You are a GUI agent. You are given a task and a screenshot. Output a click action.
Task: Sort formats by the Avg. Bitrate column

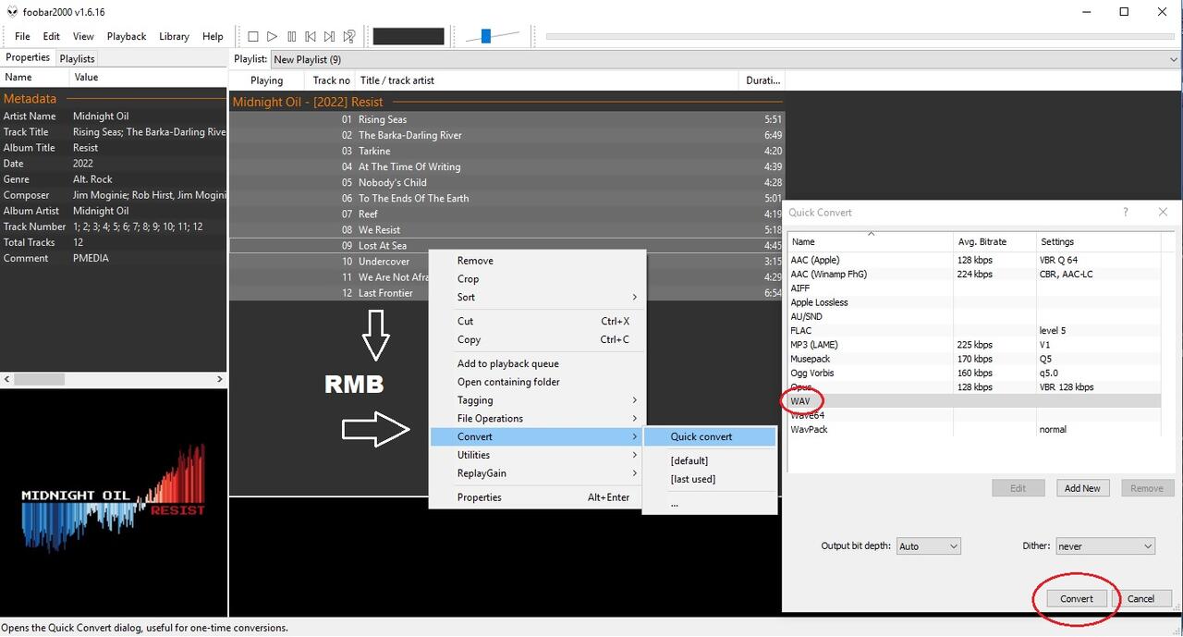(994, 241)
